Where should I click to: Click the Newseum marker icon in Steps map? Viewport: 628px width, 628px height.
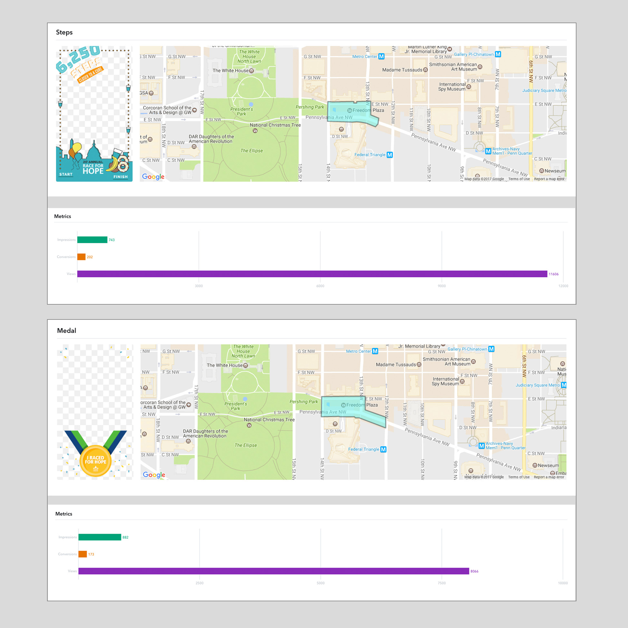point(542,171)
